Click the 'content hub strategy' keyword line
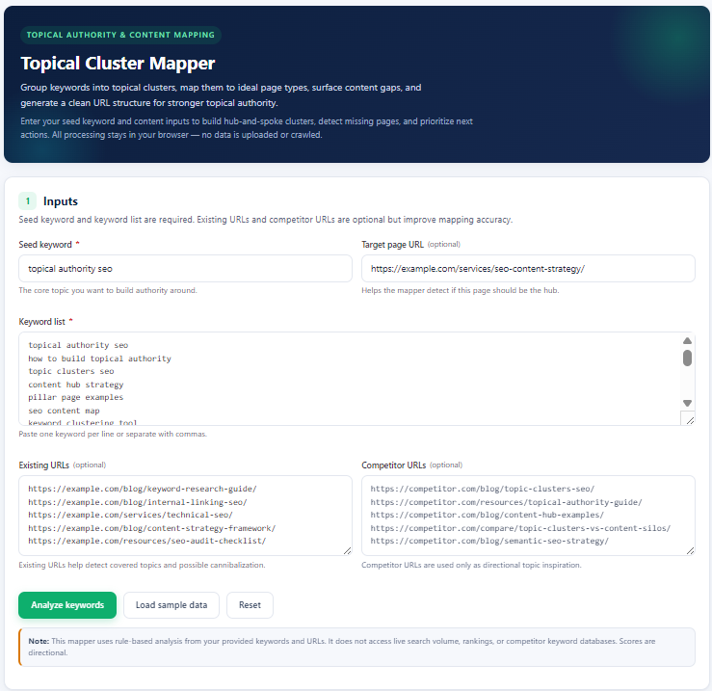The height and width of the screenshot is (691, 712). [x=75, y=385]
